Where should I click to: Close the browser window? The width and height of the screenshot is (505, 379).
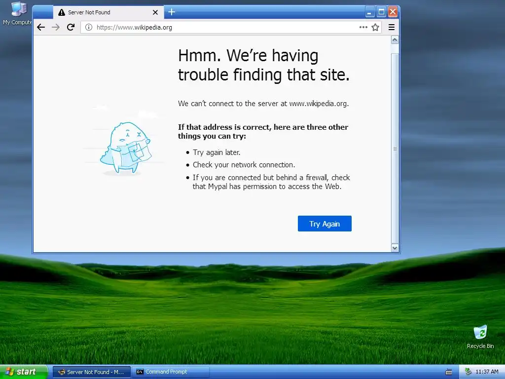(x=393, y=12)
